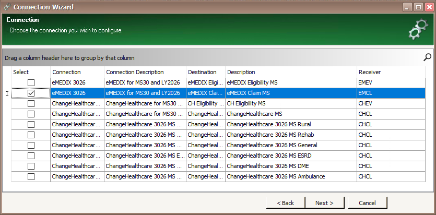Sort by the Receiver column header
The height and width of the screenshot is (215, 436).
pyautogui.click(x=391, y=72)
